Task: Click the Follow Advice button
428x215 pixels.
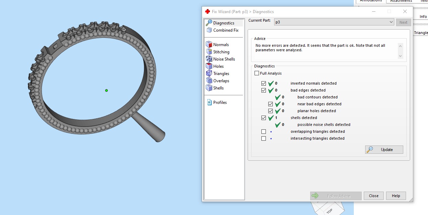Action: tap(336, 196)
